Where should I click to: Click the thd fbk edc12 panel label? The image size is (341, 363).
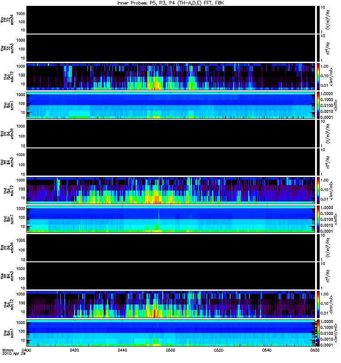(9, 191)
